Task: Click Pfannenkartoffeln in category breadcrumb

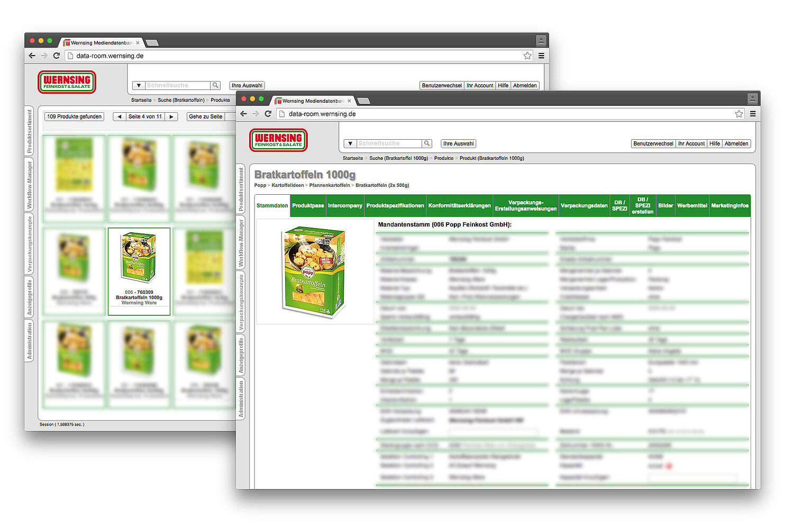Action: click(330, 185)
